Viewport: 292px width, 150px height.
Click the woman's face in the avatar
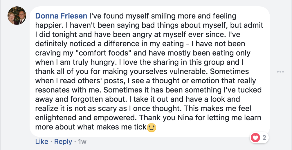click(12, 16)
